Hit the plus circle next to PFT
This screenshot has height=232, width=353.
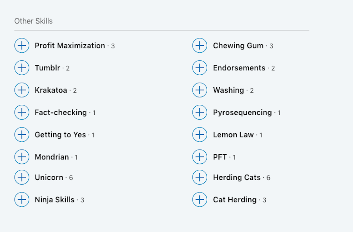(x=200, y=157)
